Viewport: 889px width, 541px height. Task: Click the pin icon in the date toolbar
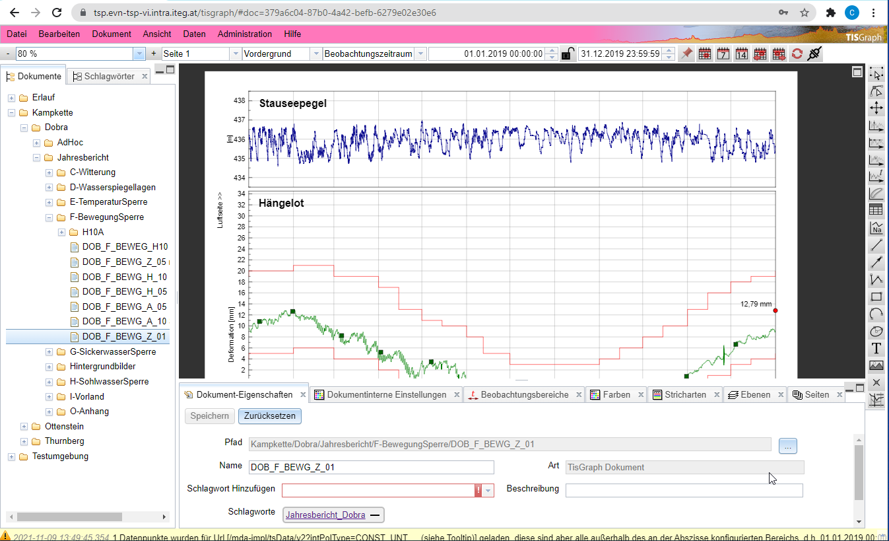point(687,54)
